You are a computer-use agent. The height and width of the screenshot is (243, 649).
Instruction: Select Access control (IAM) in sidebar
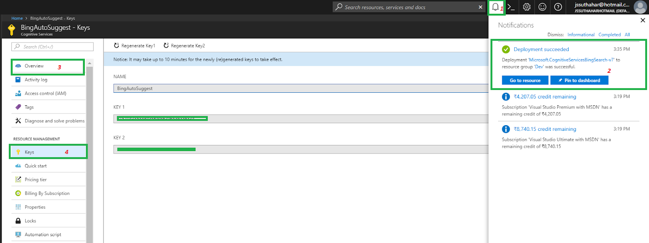pos(49,94)
